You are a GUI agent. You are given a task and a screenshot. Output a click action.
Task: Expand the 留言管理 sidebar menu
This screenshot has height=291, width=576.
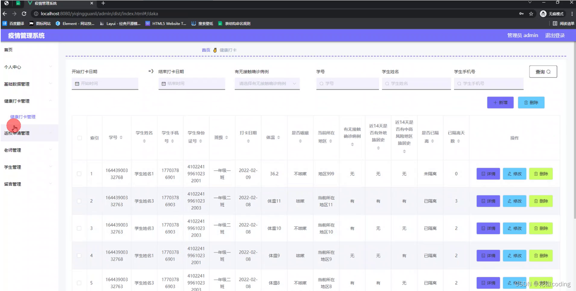pos(29,184)
